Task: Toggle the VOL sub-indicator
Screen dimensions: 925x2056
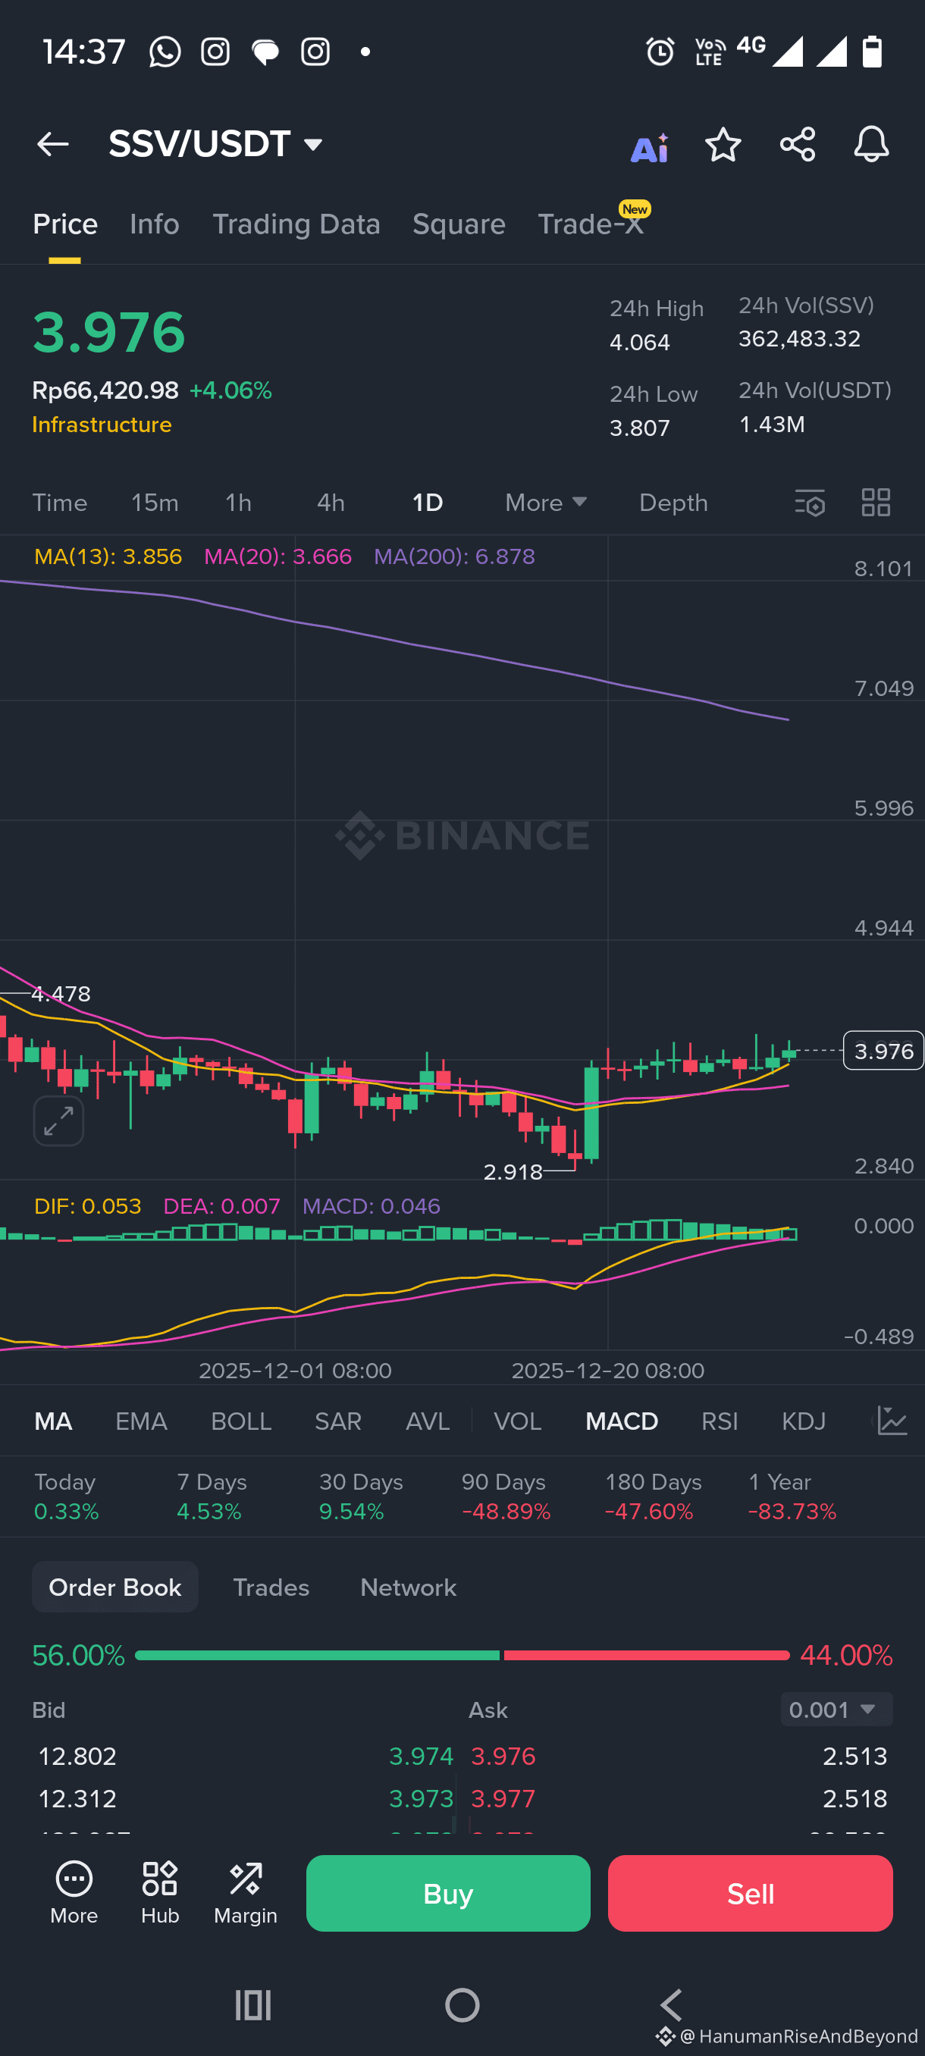Action: point(518,1421)
